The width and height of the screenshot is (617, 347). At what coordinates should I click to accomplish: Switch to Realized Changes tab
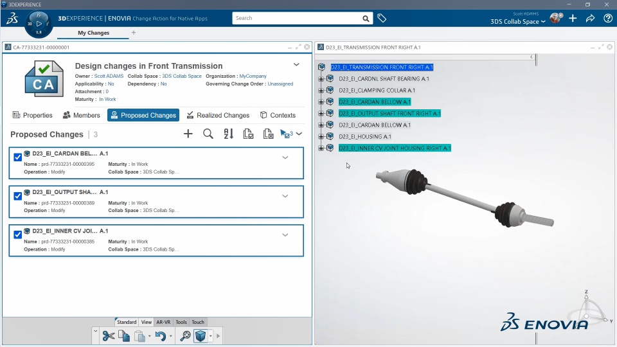(218, 115)
